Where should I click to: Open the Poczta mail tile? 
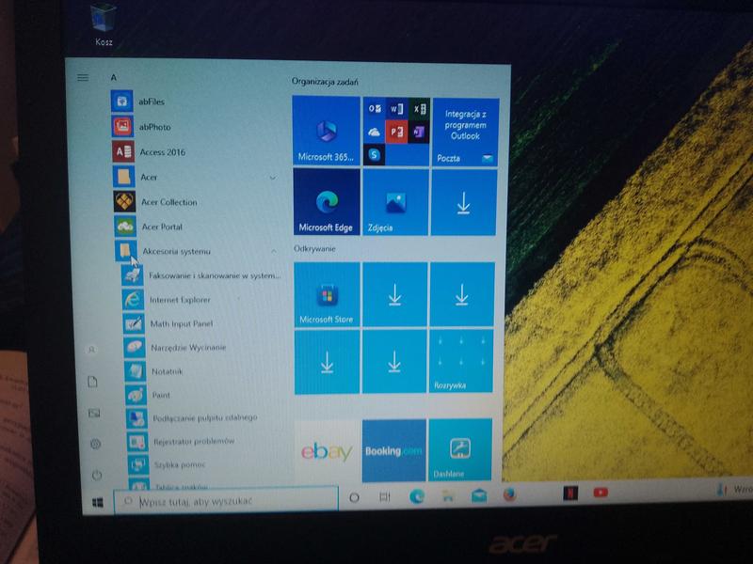[464, 133]
